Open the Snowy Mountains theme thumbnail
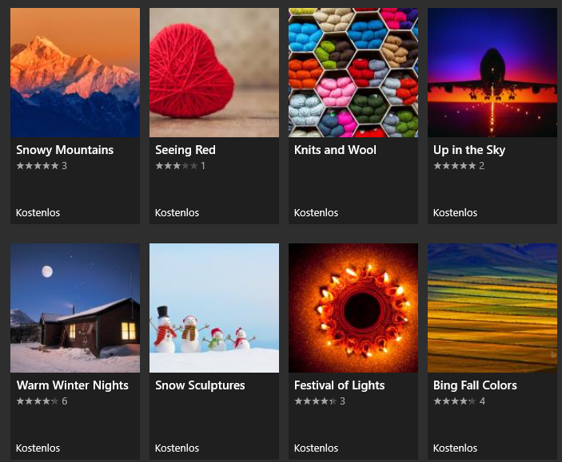562x462 pixels. click(x=75, y=73)
